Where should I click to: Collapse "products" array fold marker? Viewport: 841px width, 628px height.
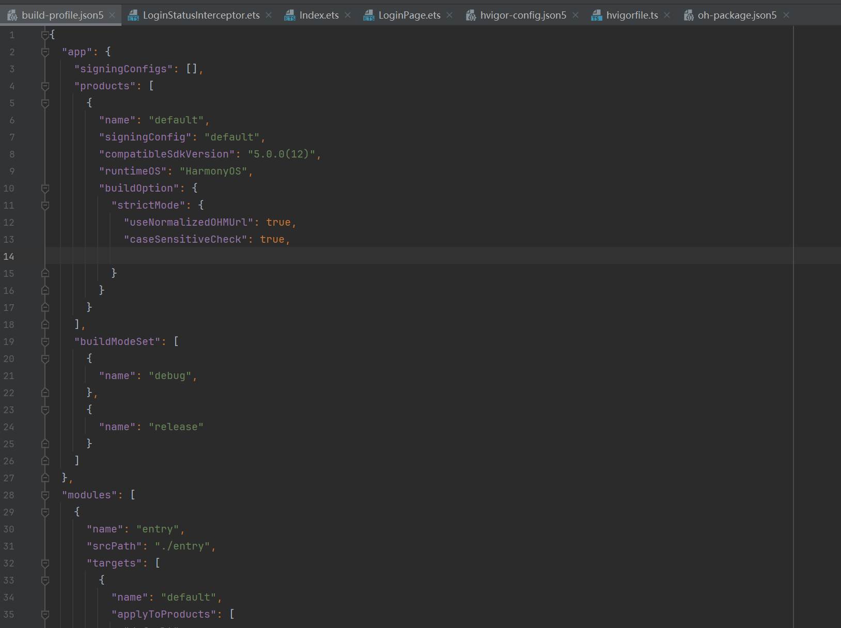point(45,86)
